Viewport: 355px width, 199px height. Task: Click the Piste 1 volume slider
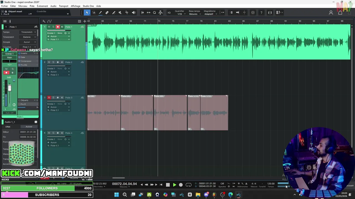[58, 30]
